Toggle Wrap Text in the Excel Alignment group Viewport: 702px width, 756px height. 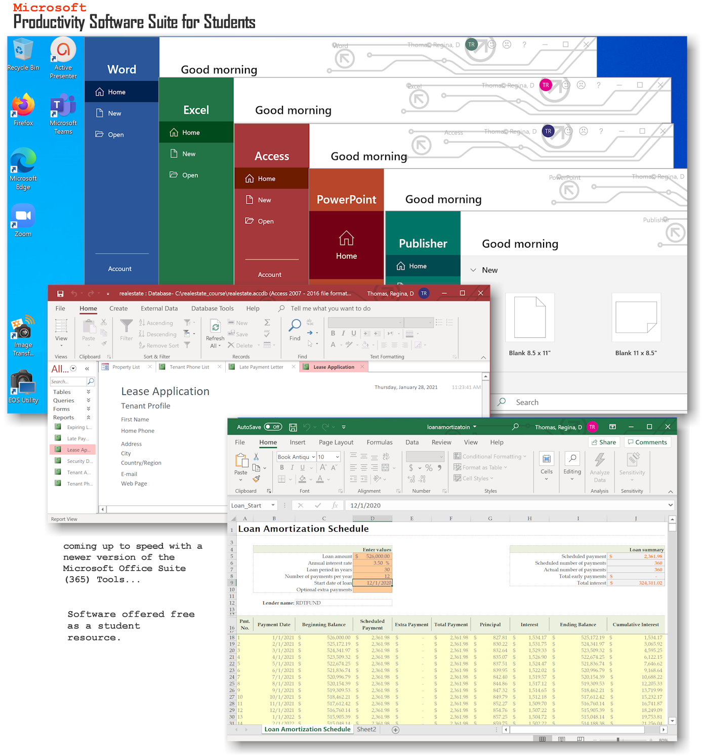[x=386, y=457]
